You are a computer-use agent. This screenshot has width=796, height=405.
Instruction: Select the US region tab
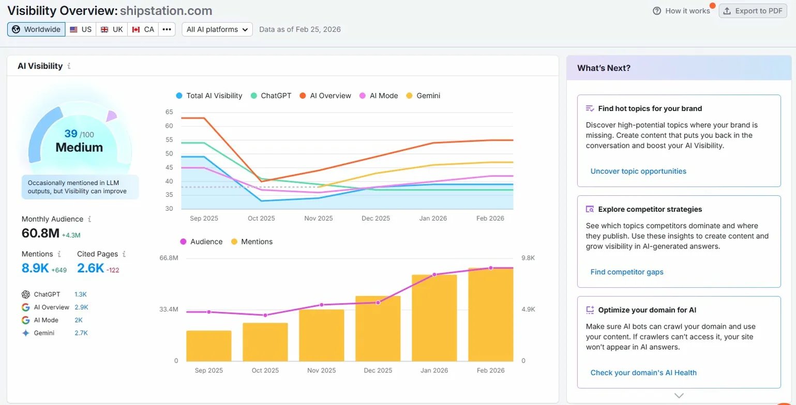pos(81,29)
